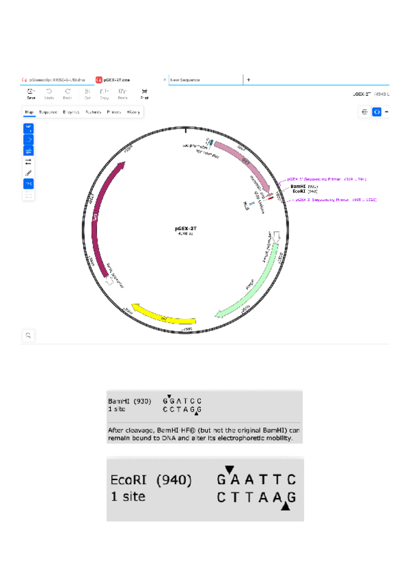Screen dimensions: 410x580
Task: Switch to the Features view tab
Action: click(93, 112)
